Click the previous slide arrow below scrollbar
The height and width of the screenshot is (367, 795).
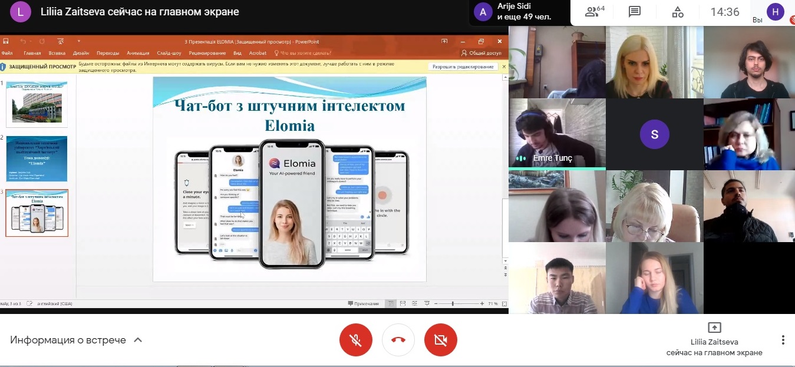click(x=505, y=268)
